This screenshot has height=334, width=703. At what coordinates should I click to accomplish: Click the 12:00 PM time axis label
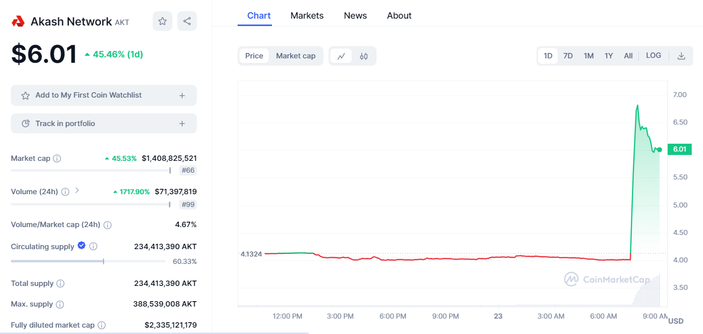(288, 316)
